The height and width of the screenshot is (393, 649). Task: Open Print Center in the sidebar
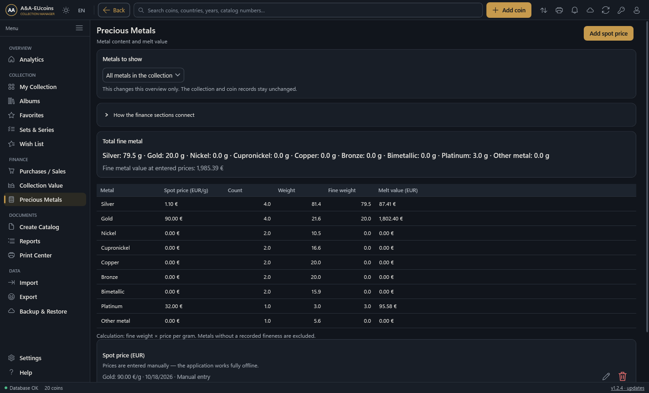[x=45, y=255]
